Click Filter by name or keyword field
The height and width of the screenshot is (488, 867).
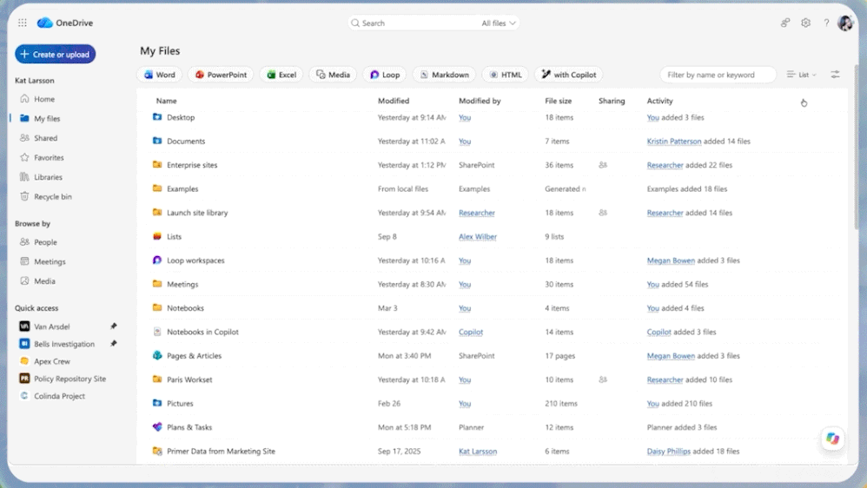tap(718, 75)
